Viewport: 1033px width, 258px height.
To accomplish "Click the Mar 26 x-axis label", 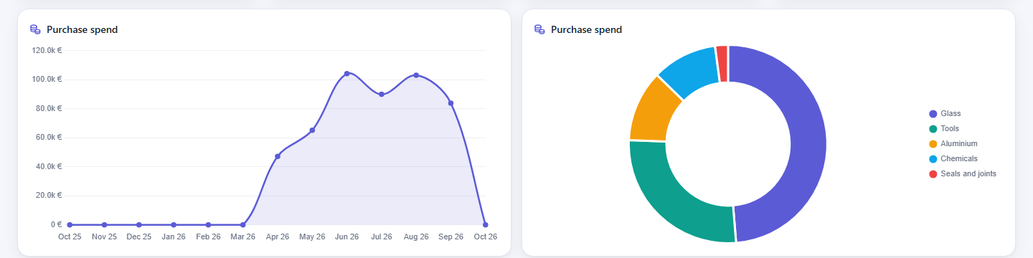I will (243, 236).
